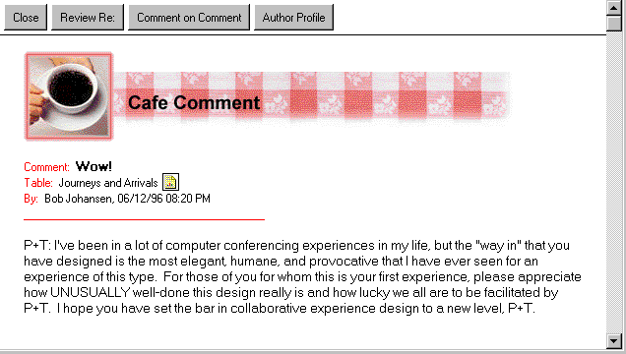Click the vertical scrollbar thumb
Screen dimensions: 626x354
[613, 24]
